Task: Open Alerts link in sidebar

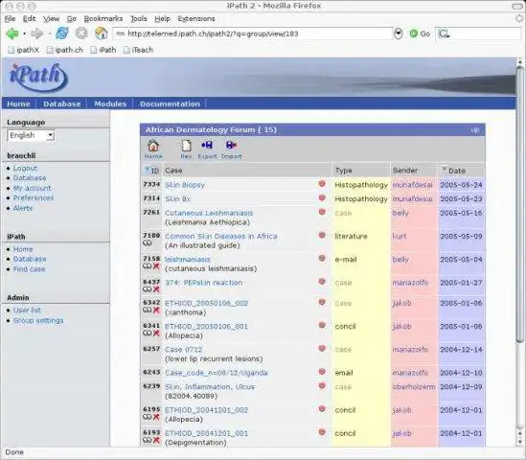Action: 23,208
